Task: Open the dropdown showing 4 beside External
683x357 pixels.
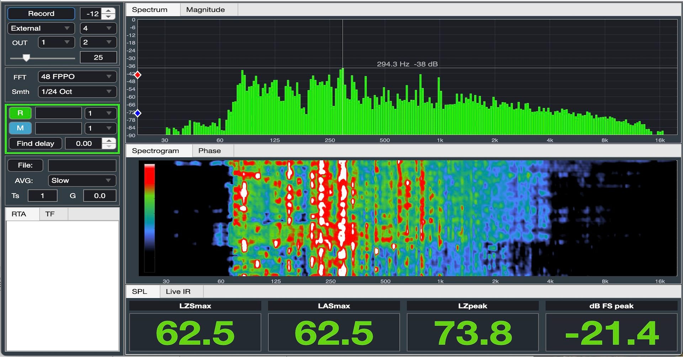Action: pyautogui.click(x=98, y=28)
